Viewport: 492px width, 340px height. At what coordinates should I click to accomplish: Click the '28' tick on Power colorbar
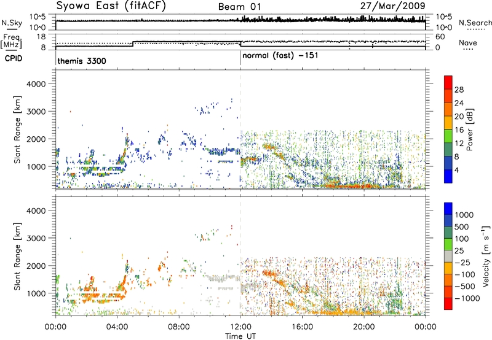pyautogui.click(x=459, y=90)
